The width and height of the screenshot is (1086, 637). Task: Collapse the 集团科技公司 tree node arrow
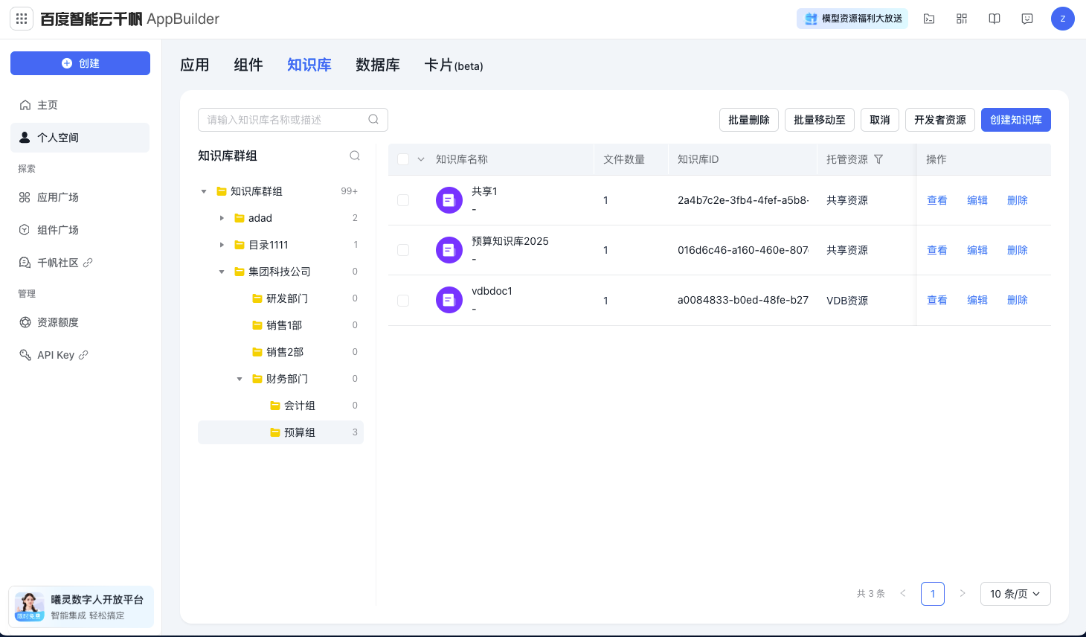(x=222, y=272)
